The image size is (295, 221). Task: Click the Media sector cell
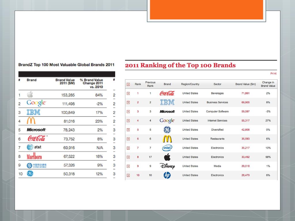pos(217,166)
